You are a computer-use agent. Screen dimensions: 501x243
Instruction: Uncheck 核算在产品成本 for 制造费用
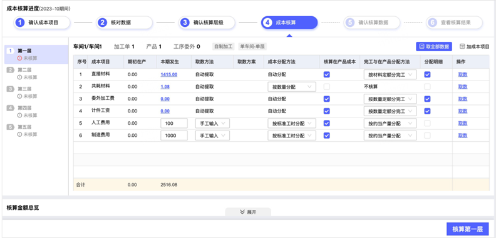point(326,136)
